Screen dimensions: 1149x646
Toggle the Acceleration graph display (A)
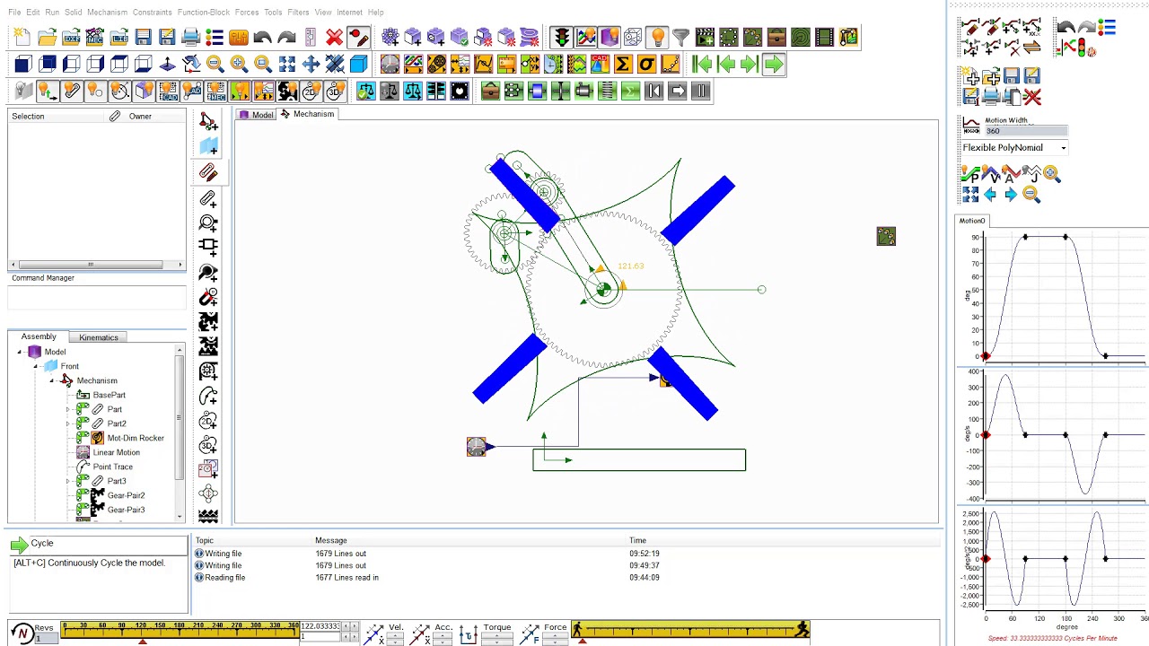point(1011,174)
